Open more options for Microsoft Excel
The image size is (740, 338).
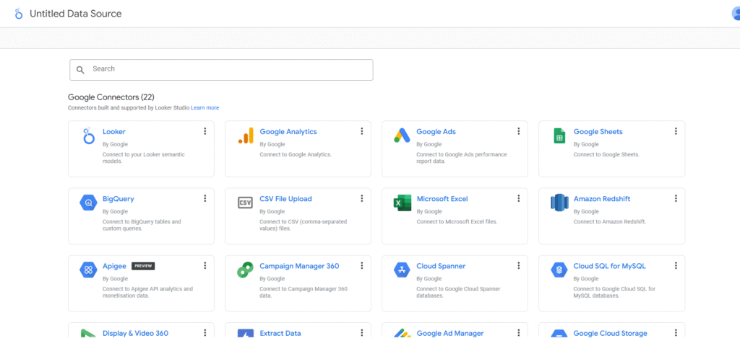click(518, 199)
